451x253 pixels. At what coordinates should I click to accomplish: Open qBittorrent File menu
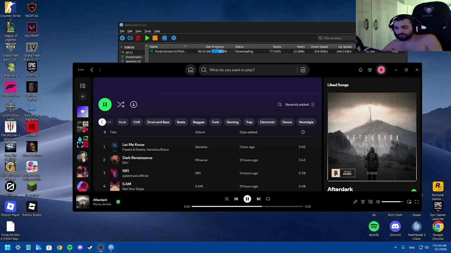[122, 31]
